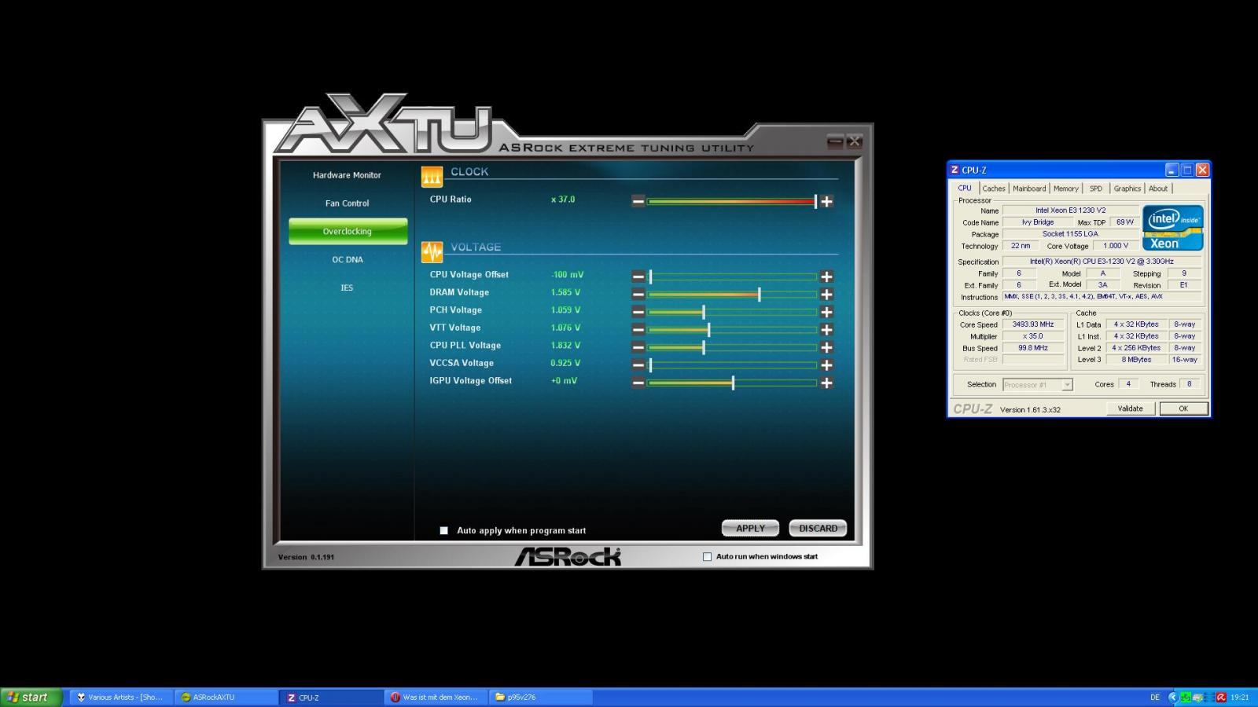Open the Various Artists player taskbar item

120,697
